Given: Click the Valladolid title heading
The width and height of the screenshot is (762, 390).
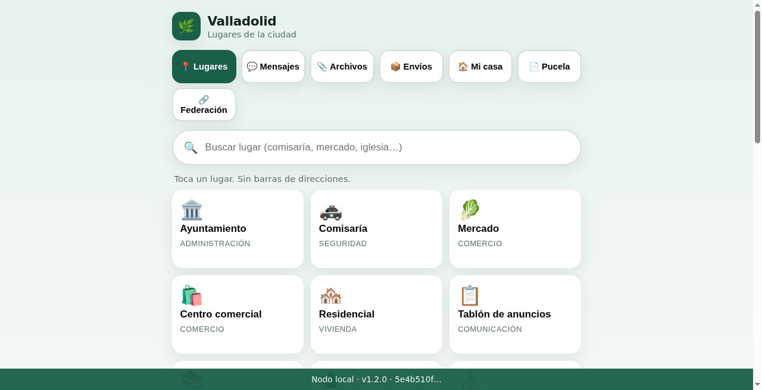Looking at the screenshot, I should (242, 21).
